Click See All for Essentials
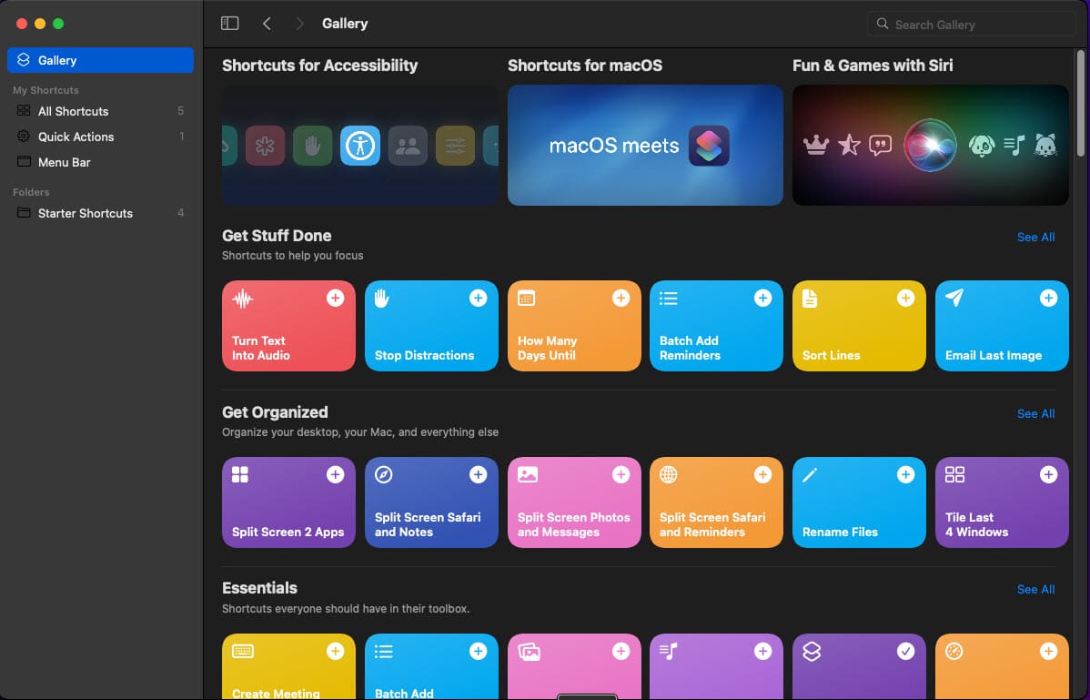Image resolution: width=1090 pixels, height=700 pixels. pos(1035,590)
